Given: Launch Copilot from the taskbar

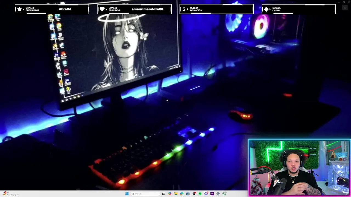Looking at the screenshot, I should coord(170,194).
